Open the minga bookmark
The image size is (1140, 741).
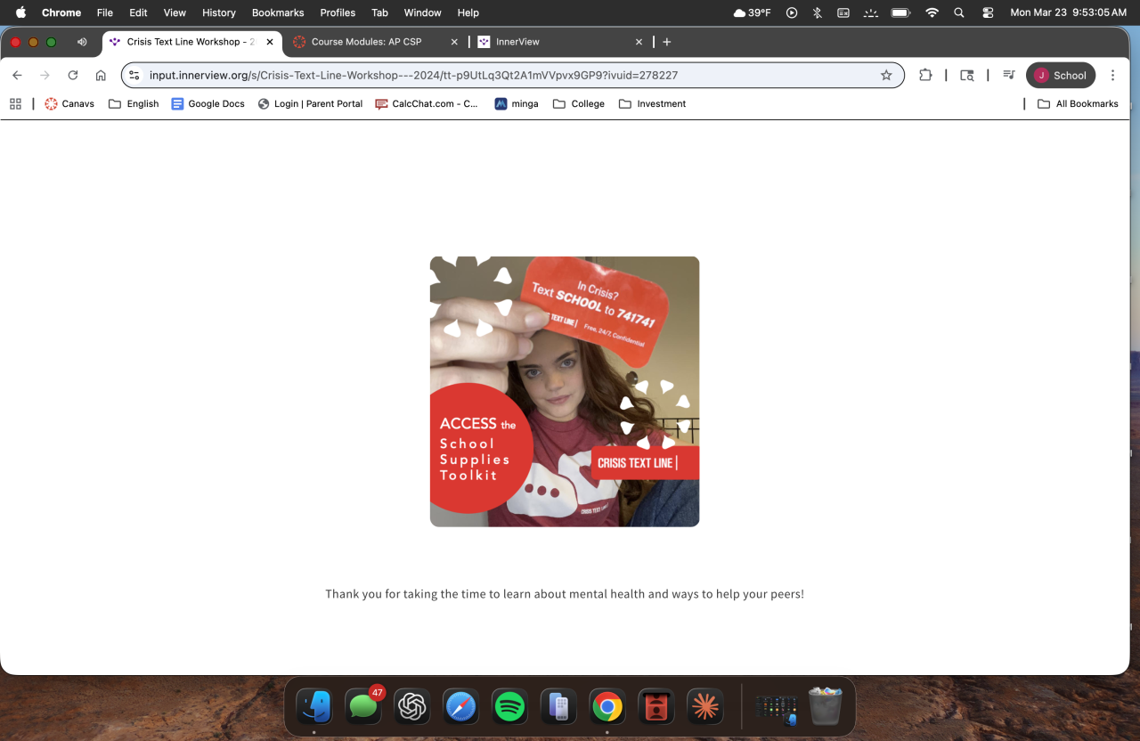tap(517, 104)
